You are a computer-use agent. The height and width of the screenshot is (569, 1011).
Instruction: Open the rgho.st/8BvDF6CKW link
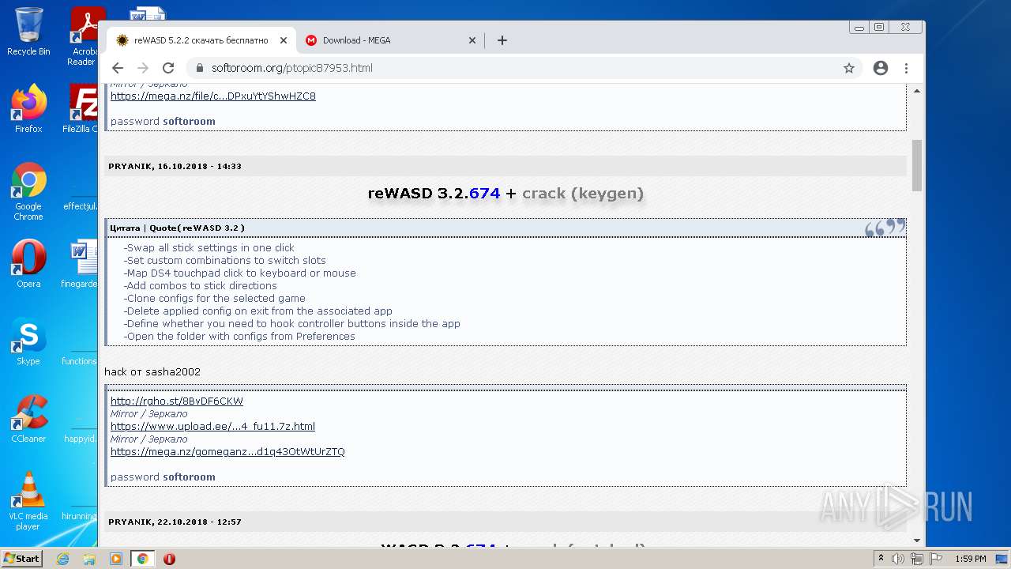[177, 401]
